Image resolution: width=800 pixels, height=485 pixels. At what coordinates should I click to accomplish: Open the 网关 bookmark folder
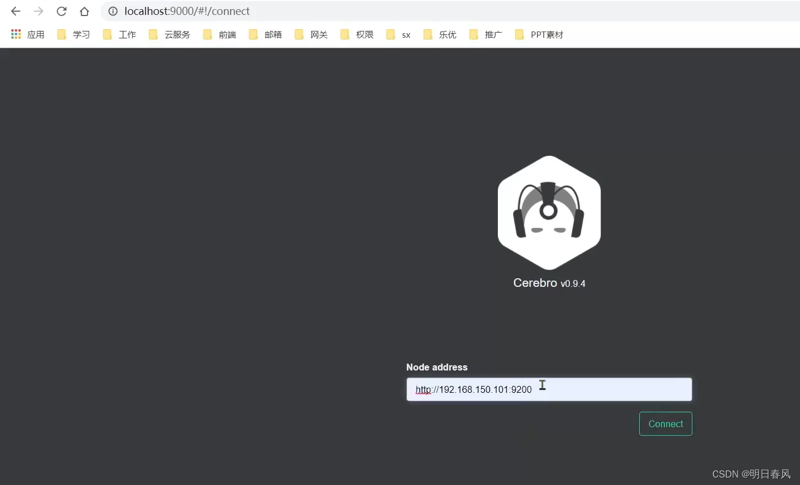[311, 35]
